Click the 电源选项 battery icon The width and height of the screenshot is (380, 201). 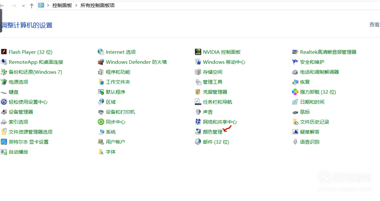click(4, 82)
